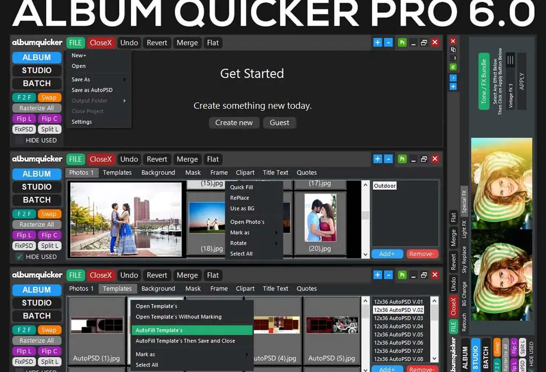This screenshot has width=546, height=372.
Task: Expand Output Folder submenu arrow
Action: 125,101
